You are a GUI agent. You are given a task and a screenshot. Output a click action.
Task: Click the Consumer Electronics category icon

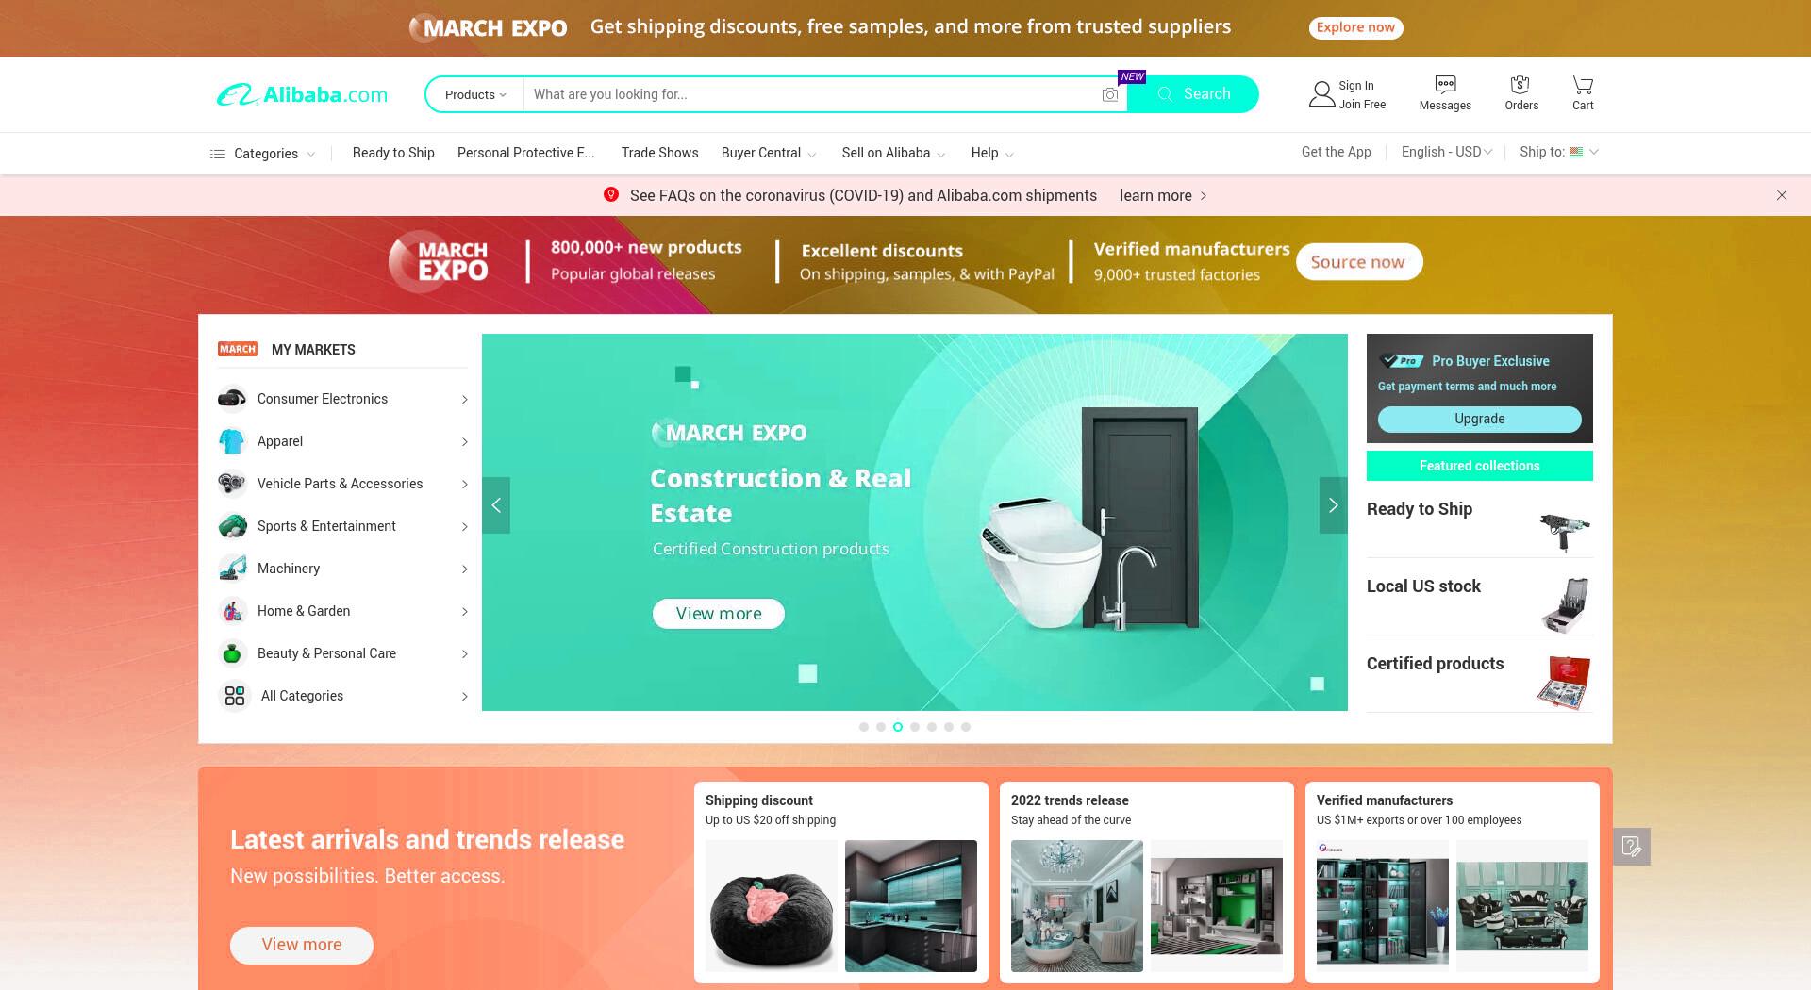(232, 399)
